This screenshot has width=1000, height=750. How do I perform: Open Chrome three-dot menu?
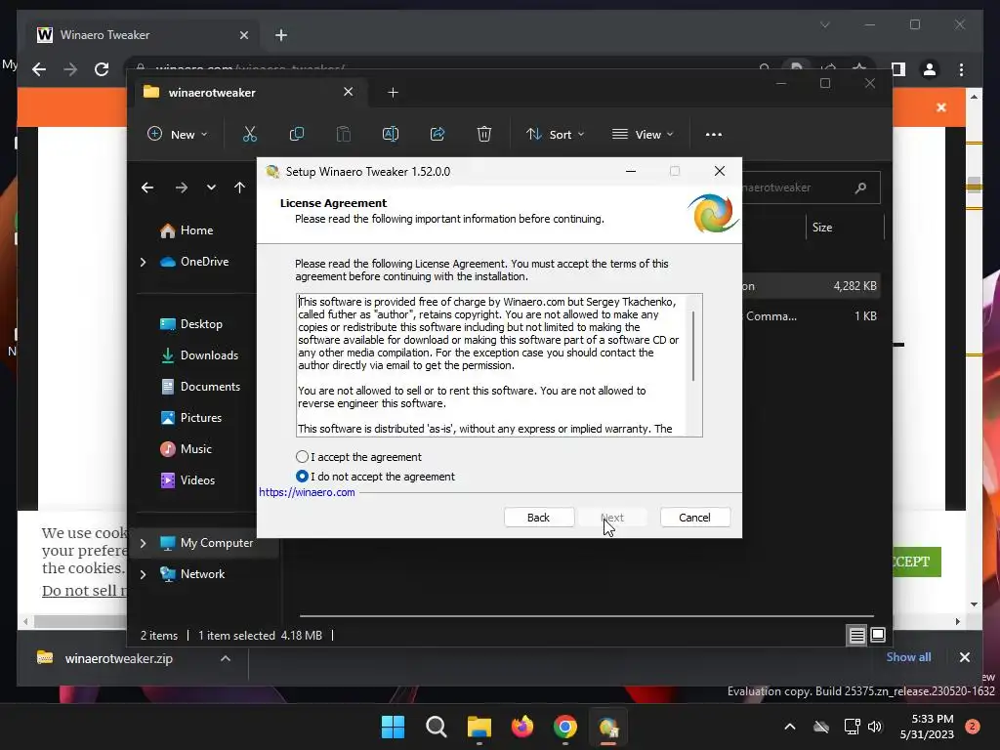tap(961, 69)
